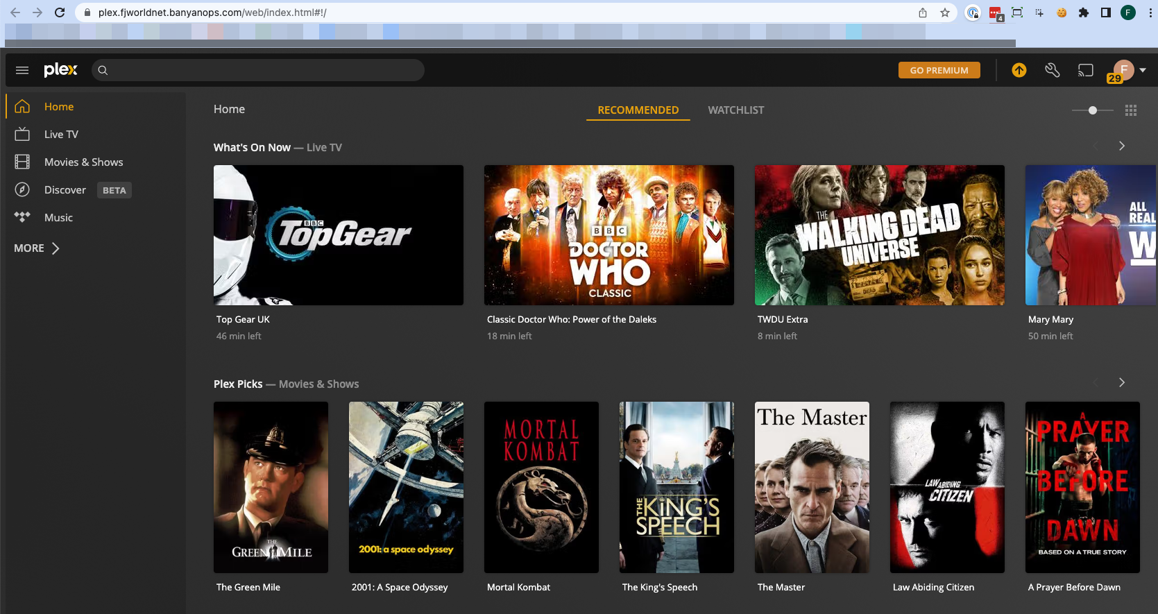The height and width of the screenshot is (614, 1158).
Task: Click the GO PREMIUM button
Action: [939, 70]
